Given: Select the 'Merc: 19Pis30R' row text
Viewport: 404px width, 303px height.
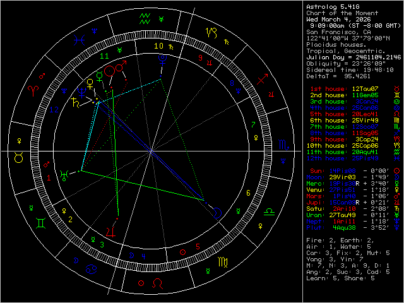Looking at the screenshot, I should point(333,184).
